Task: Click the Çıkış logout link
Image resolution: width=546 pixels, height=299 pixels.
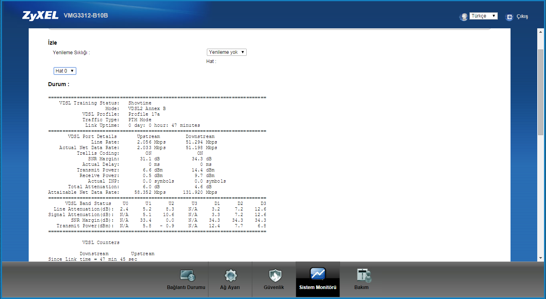Action: click(522, 17)
